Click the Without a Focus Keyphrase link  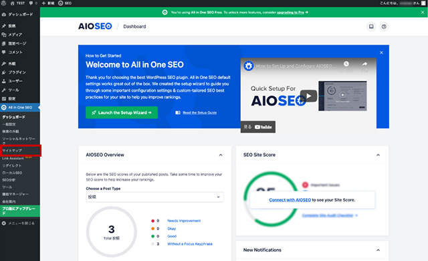pyautogui.click(x=190, y=244)
